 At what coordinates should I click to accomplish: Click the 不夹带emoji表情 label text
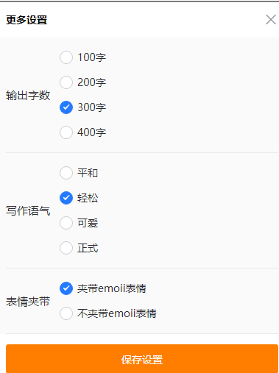[x=117, y=313]
